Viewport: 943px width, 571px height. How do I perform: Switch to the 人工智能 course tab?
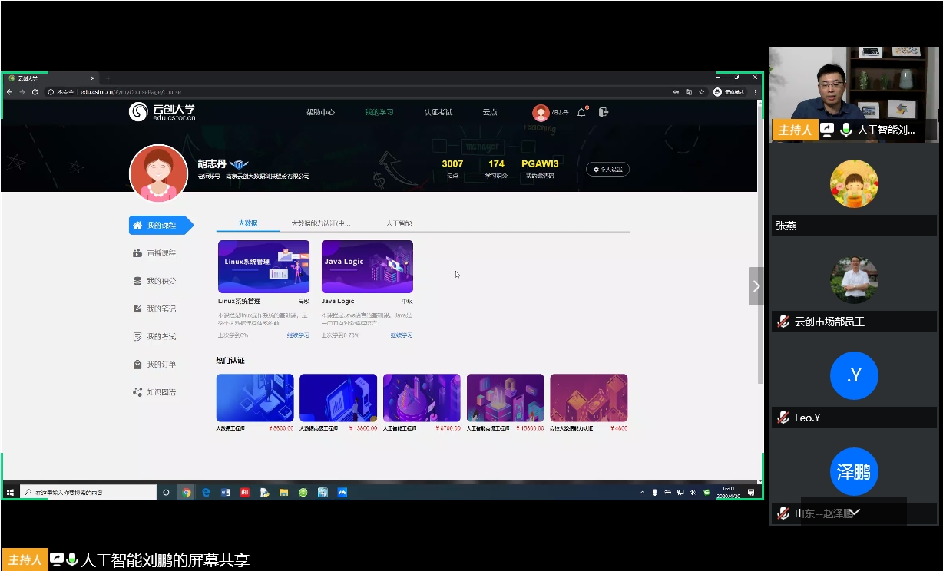pyautogui.click(x=399, y=223)
